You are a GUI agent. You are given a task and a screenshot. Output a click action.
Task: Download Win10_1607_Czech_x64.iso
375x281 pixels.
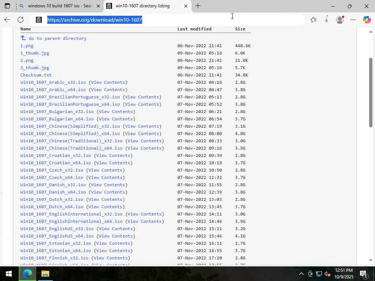click(52, 177)
